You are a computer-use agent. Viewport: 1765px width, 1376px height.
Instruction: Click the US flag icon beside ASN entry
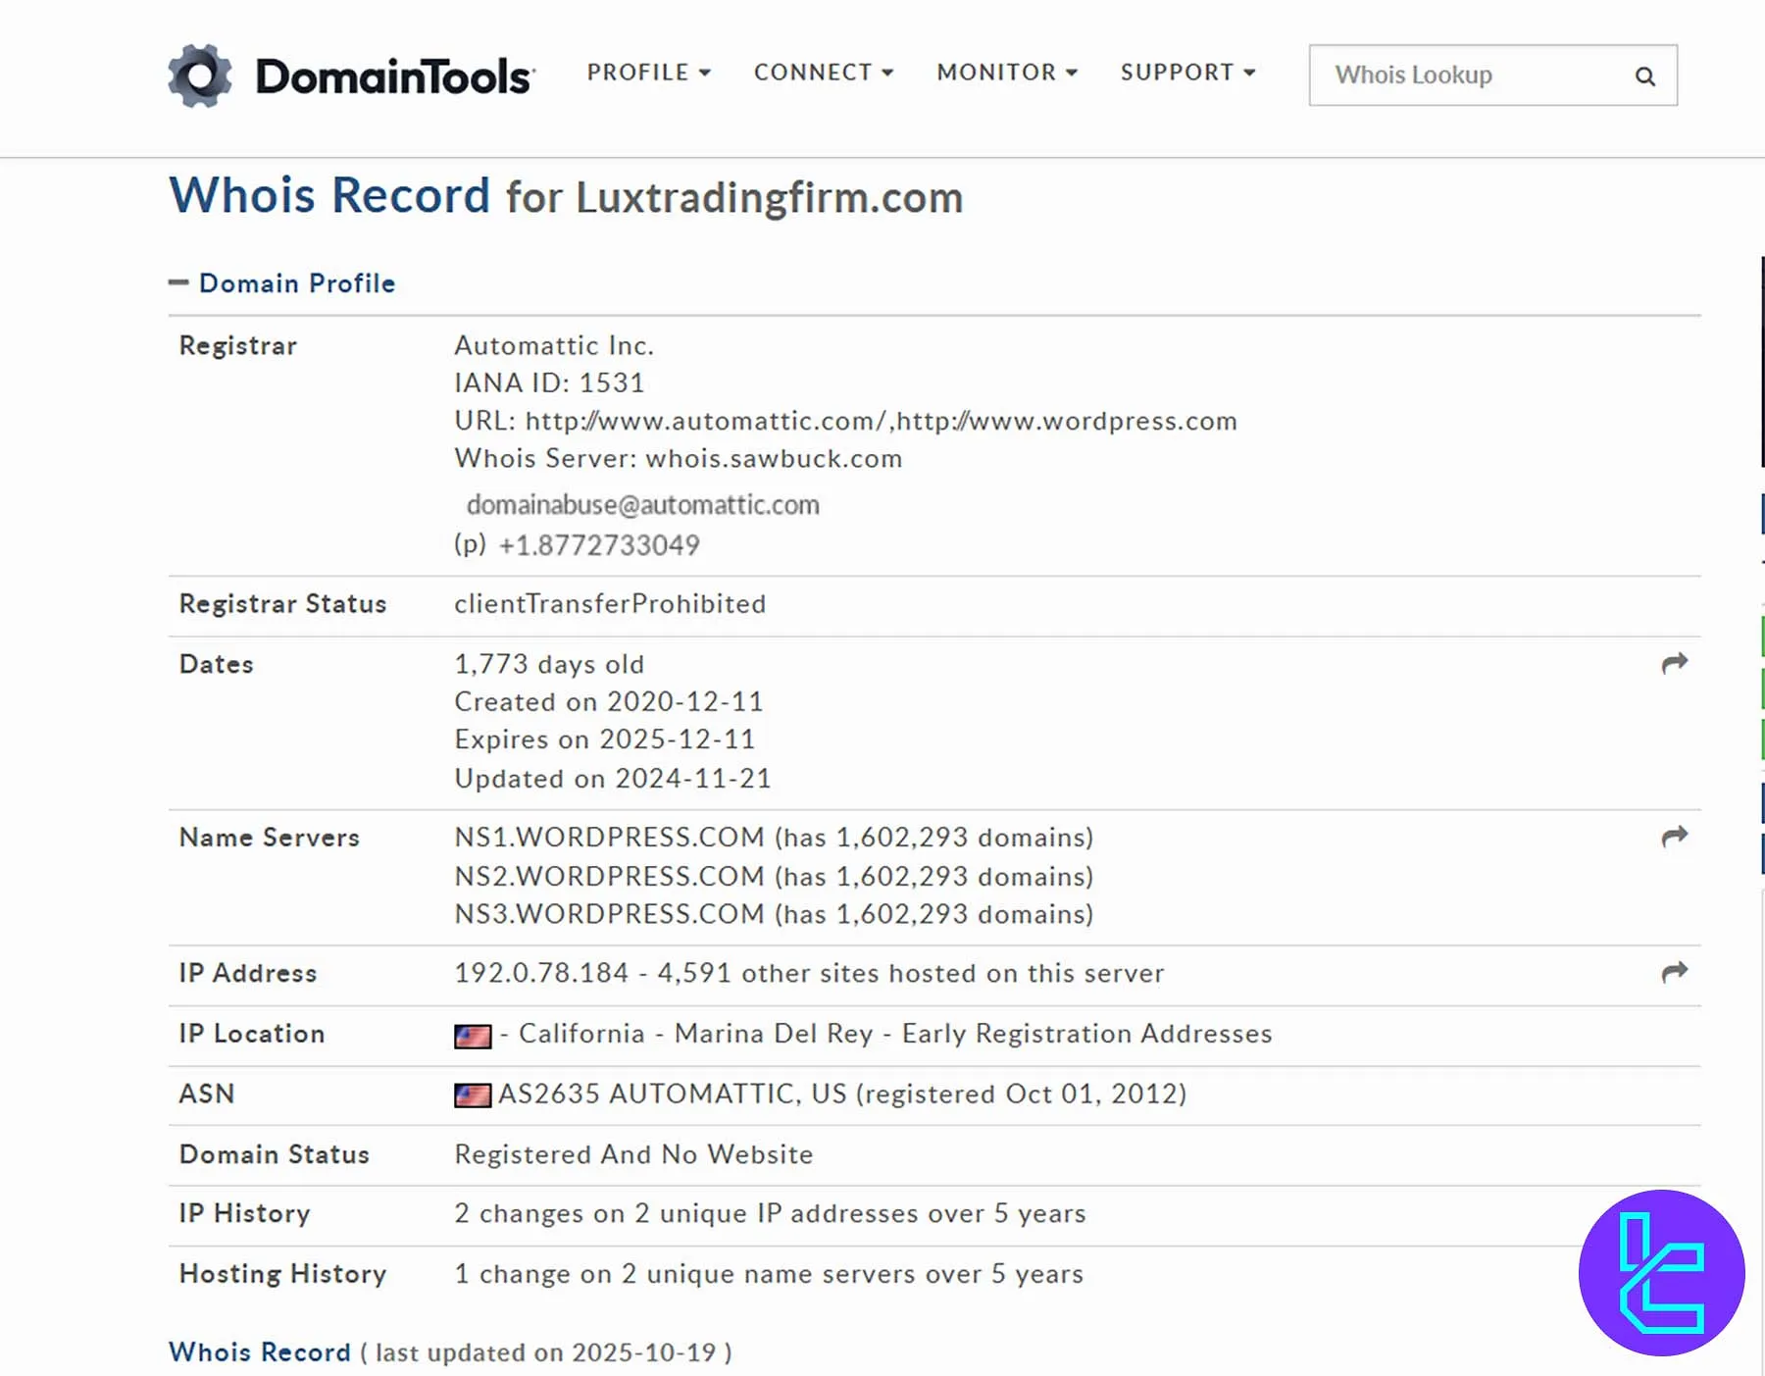473,1095
